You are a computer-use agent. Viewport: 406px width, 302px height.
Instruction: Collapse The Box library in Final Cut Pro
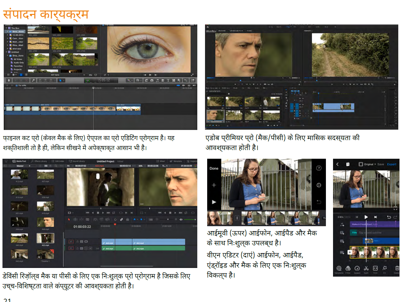tap(6, 28)
